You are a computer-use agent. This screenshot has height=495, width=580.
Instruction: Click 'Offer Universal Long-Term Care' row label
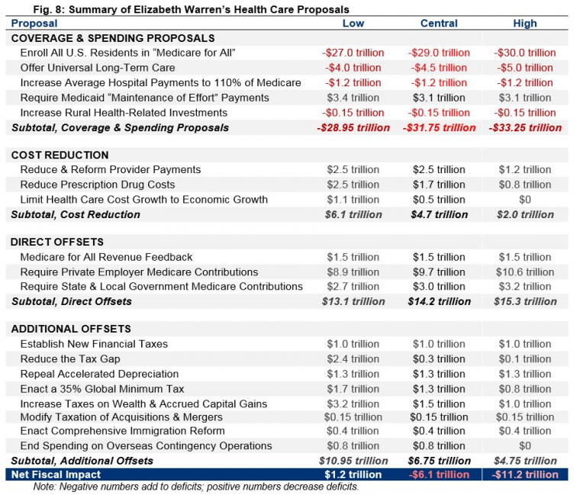(x=98, y=68)
